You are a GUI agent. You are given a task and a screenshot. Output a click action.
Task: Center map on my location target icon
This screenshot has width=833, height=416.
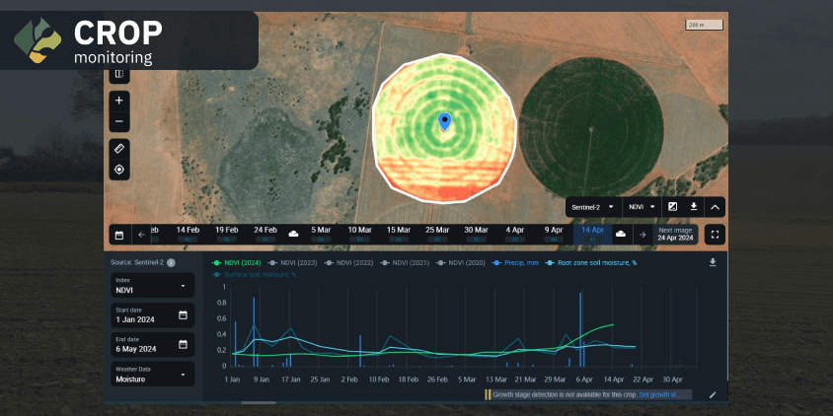119,170
